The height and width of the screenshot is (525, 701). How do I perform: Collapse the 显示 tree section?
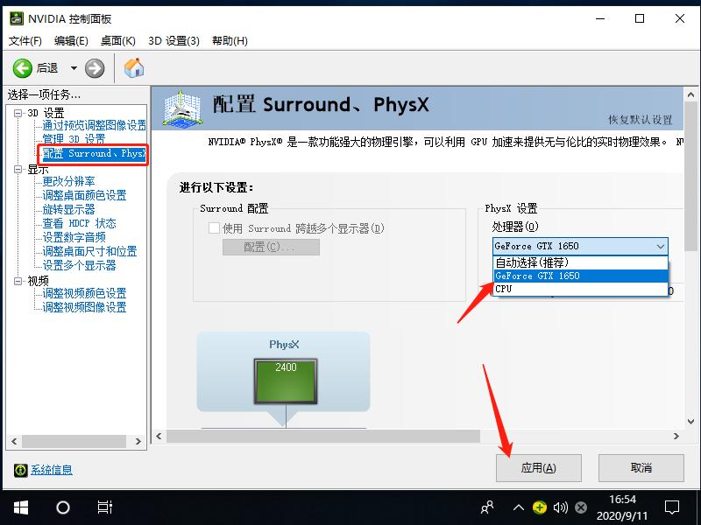click(18, 168)
